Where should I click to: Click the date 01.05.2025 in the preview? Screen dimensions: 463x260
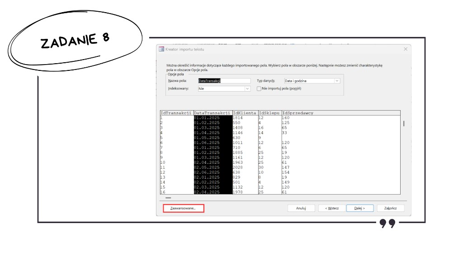click(207, 138)
